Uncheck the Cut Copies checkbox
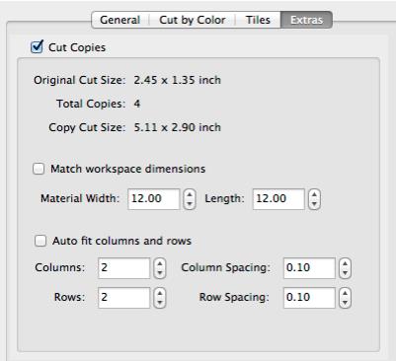This screenshot has width=396, height=361. 37,47
